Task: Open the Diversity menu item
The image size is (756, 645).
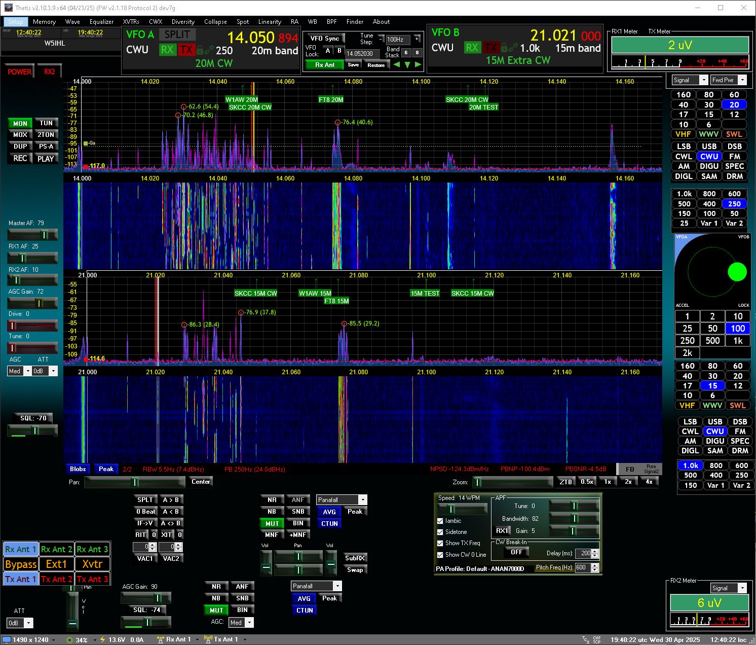Action: [x=183, y=22]
